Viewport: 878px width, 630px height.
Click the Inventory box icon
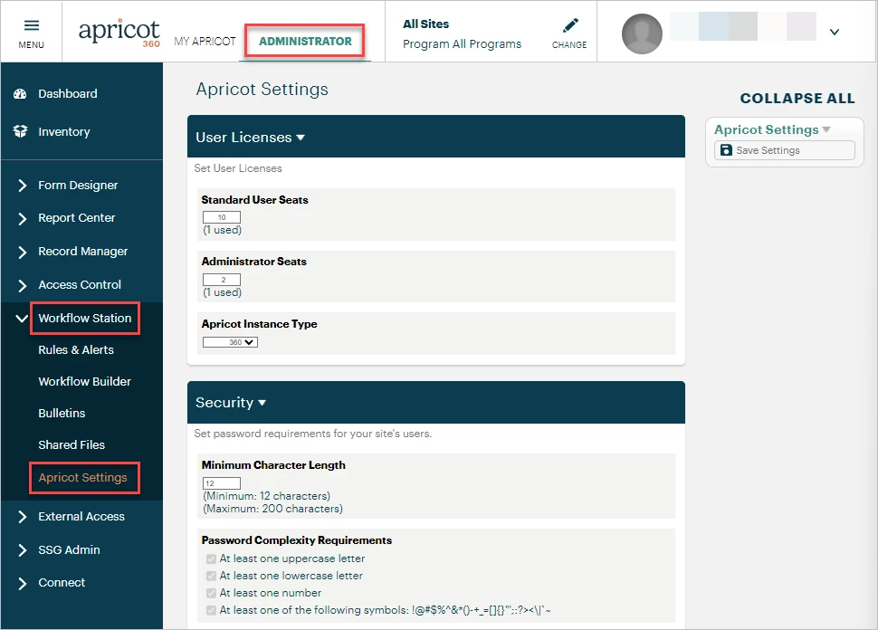pos(20,131)
